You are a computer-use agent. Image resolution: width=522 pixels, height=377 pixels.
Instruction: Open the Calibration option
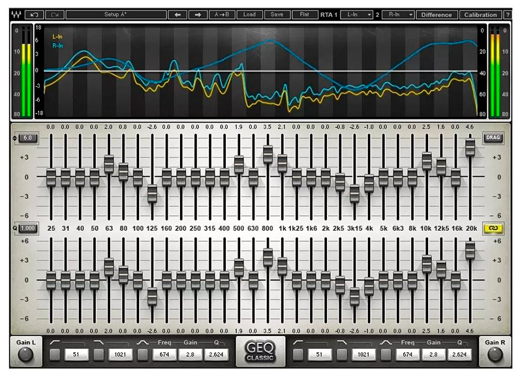point(480,14)
